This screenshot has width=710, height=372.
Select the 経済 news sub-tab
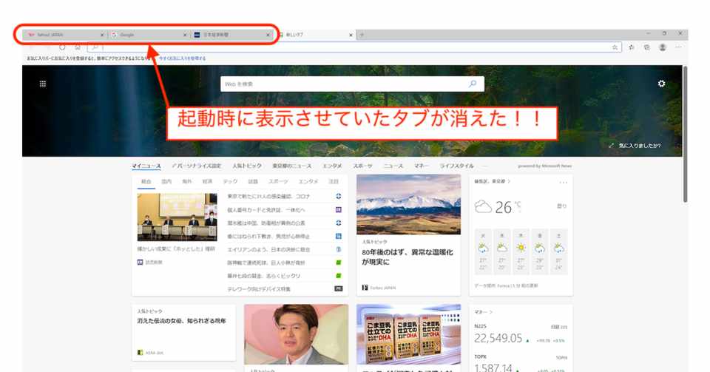tap(207, 181)
